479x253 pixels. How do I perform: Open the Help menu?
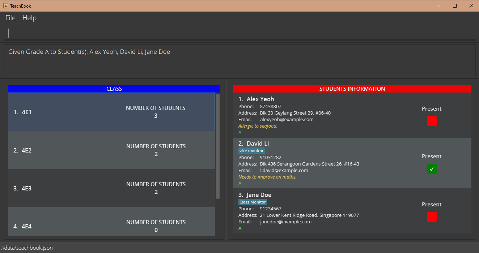(x=29, y=18)
